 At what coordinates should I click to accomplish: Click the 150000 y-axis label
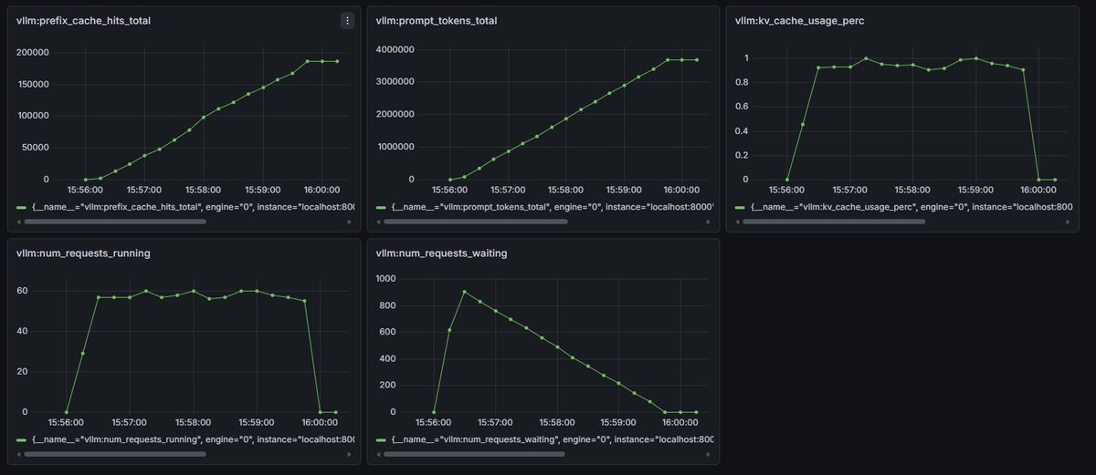click(x=32, y=84)
